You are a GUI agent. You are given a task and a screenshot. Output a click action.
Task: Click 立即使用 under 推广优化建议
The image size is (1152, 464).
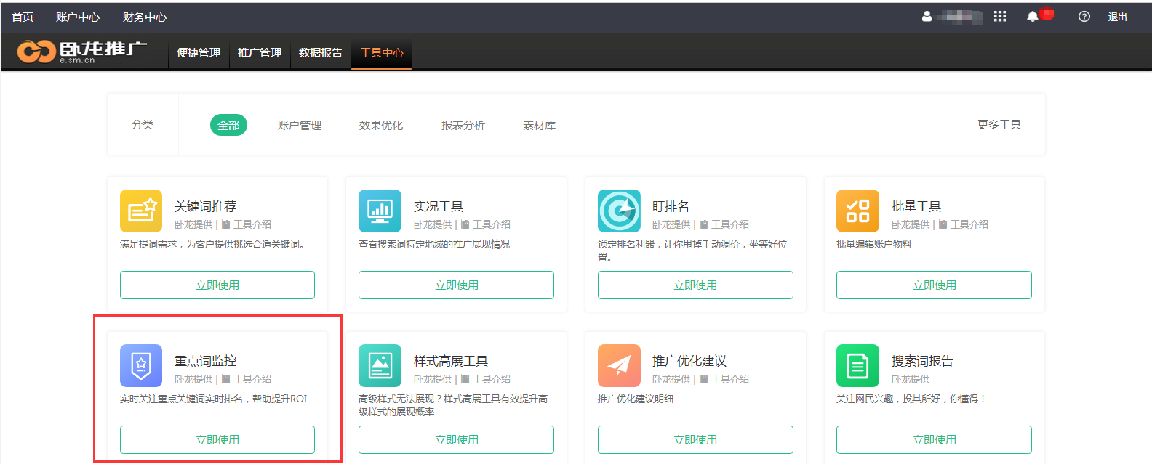click(x=695, y=439)
